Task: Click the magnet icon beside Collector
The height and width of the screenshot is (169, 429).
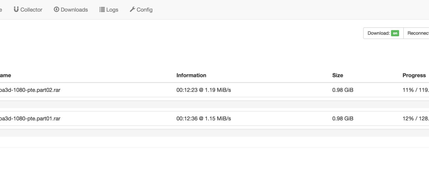Action: click(16, 9)
